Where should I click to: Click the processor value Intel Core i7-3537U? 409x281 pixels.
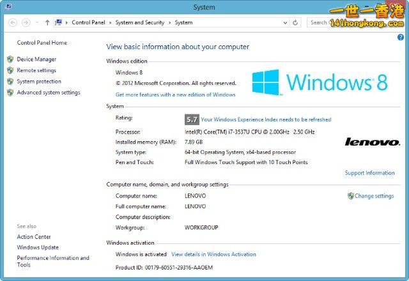[x=250, y=132]
